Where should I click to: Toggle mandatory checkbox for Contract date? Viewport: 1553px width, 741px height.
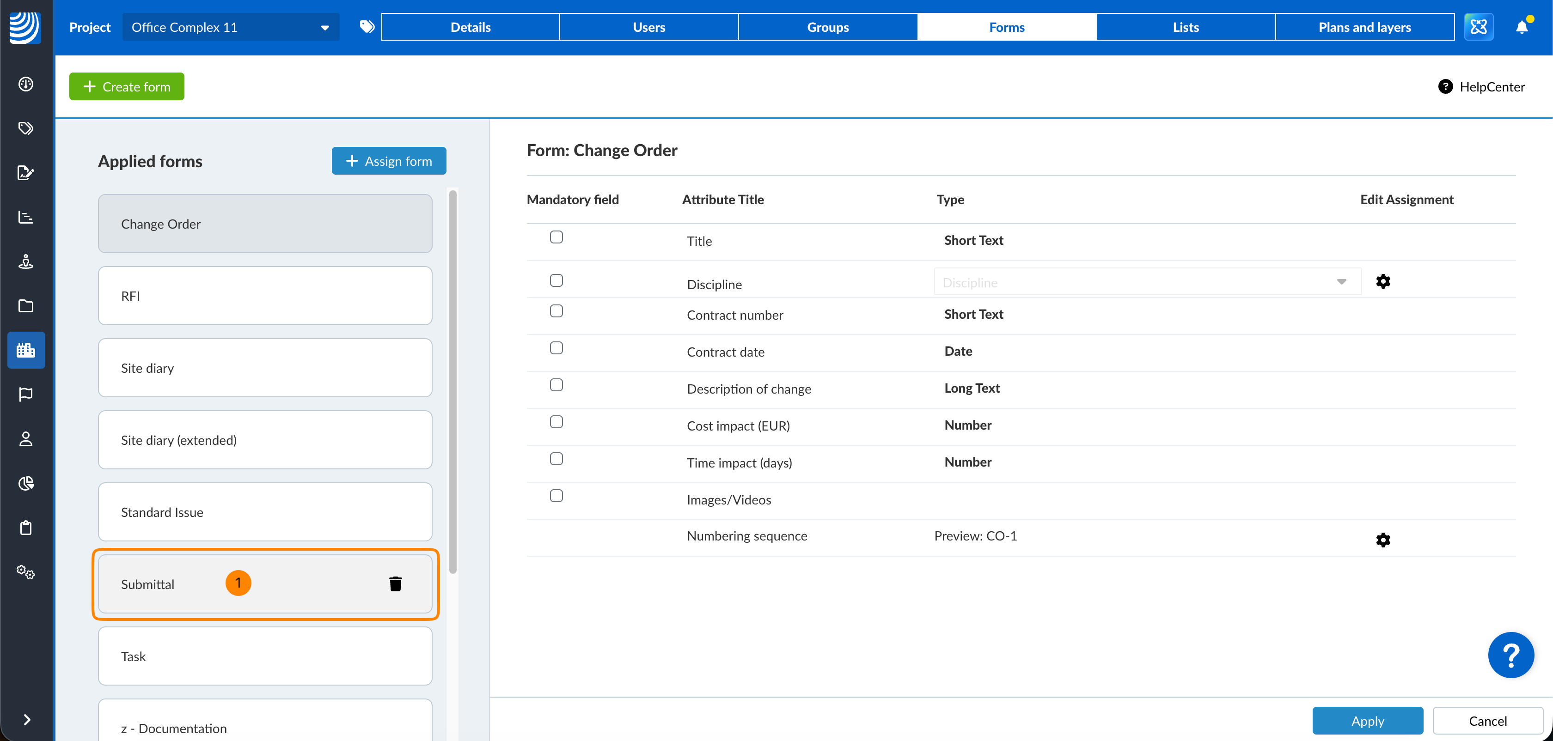pyautogui.click(x=556, y=348)
